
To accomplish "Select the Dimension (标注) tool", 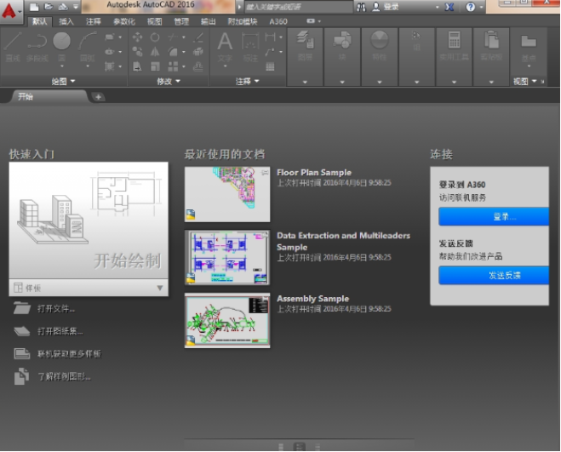I will [x=250, y=47].
